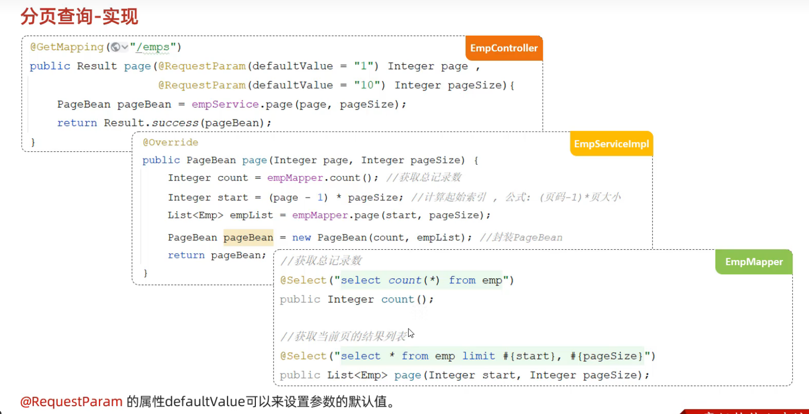Image resolution: width=809 pixels, height=414 pixels.
Task: Click the green EmpMapper label
Action: [754, 262]
